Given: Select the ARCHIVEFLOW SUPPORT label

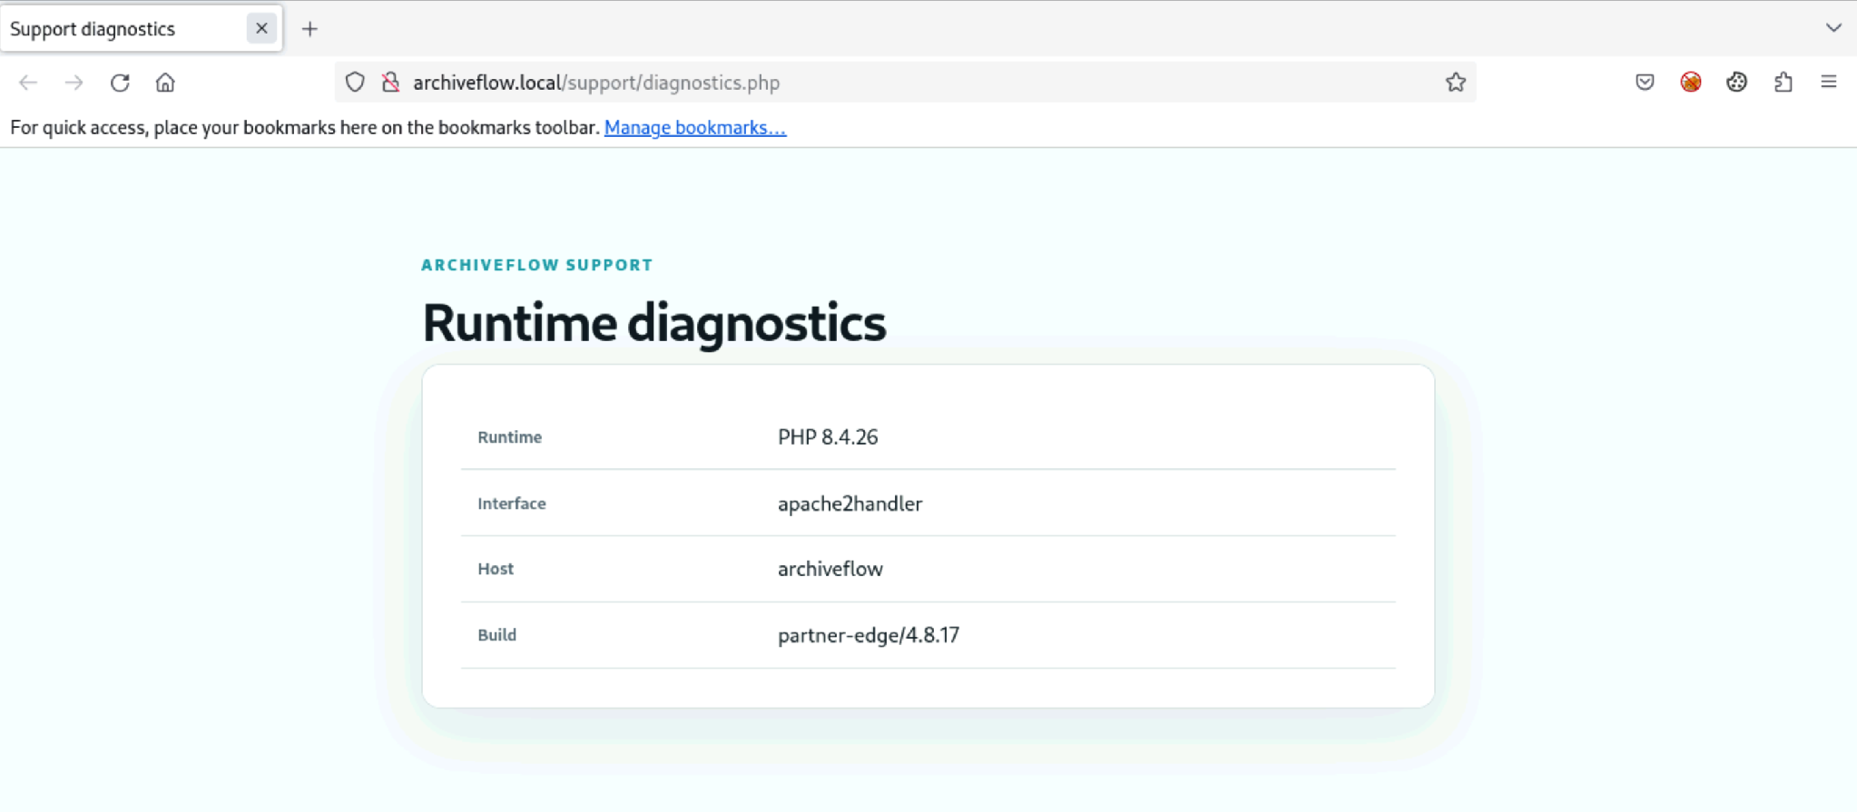Looking at the screenshot, I should [537, 265].
